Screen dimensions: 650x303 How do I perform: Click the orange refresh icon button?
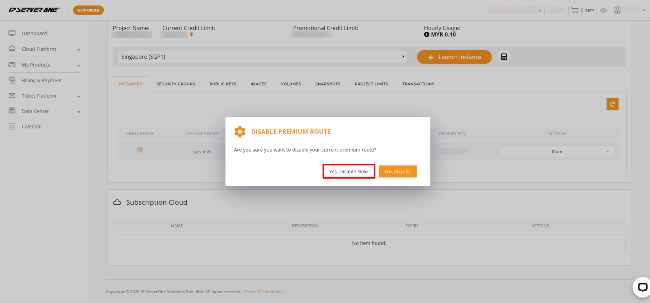pos(612,104)
